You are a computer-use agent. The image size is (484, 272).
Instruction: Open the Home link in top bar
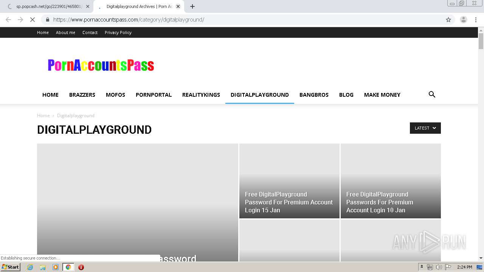pyautogui.click(x=43, y=32)
